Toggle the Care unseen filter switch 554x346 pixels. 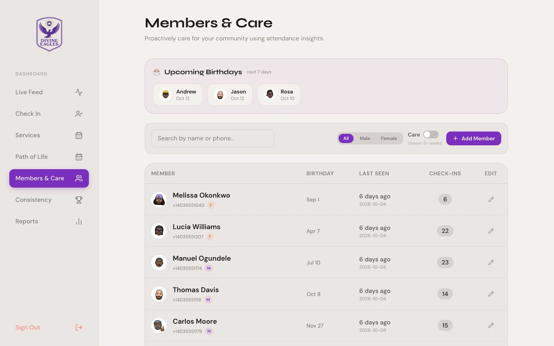pyautogui.click(x=431, y=135)
